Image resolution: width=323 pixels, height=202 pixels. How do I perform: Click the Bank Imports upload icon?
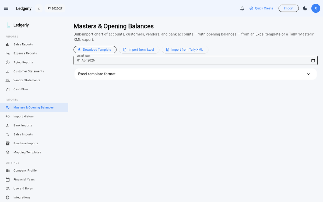click(x=8, y=126)
